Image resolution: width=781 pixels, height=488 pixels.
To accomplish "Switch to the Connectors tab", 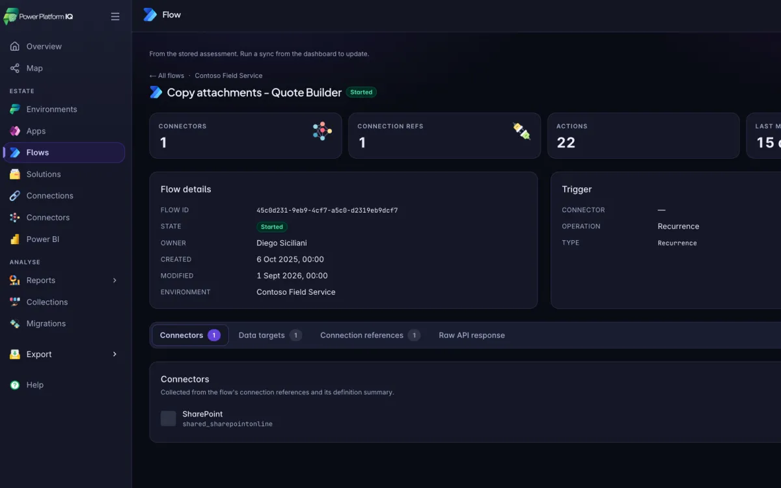I will point(190,335).
